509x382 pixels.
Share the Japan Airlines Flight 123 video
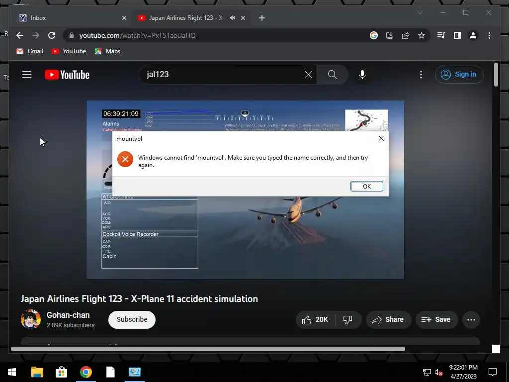click(389, 320)
